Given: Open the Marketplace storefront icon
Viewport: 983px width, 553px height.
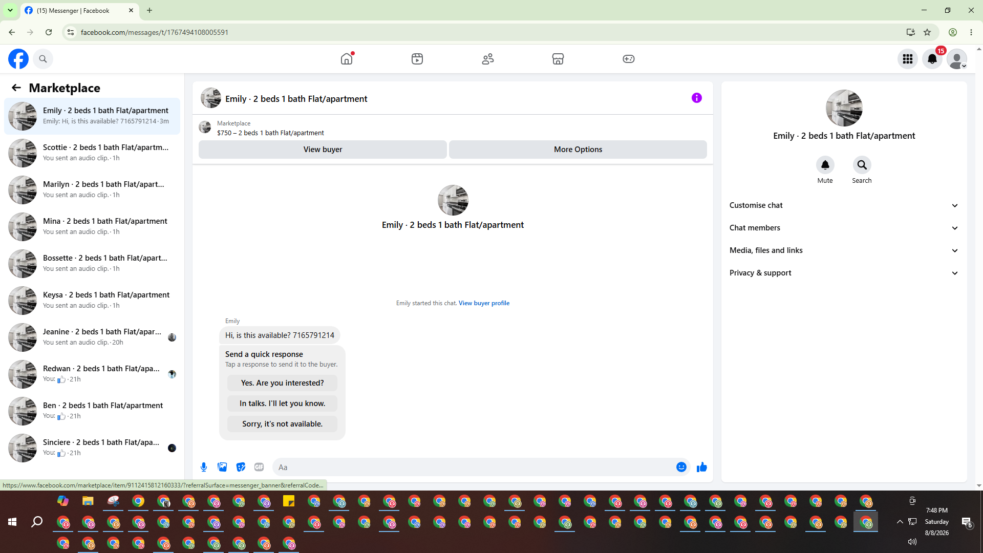Looking at the screenshot, I should tap(558, 59).
